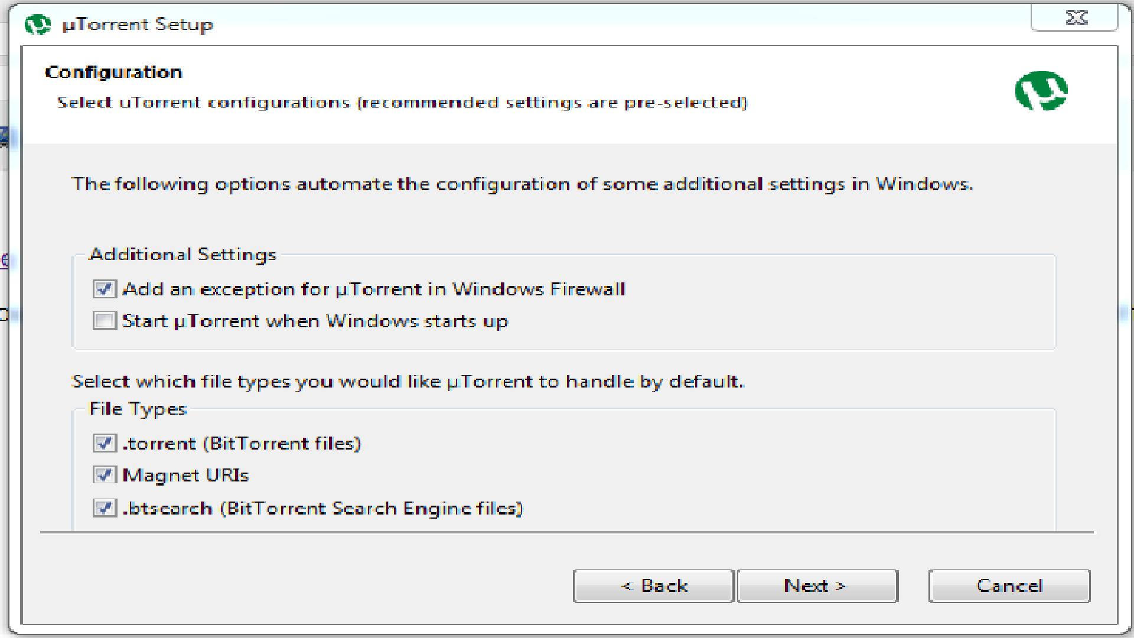This screenshot has width=1134, height=638.
Task: Enable Start µTorrent when Windows starts up
Action: coord(105,321)
